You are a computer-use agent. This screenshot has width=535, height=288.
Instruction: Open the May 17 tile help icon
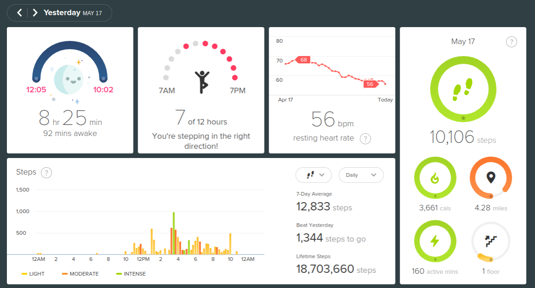click(x=511, y=42)
